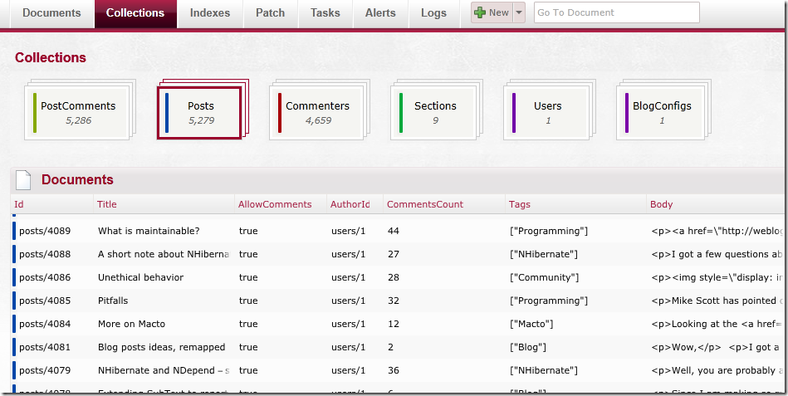
Task: Open document posts/4086
Action: point(45,277)
